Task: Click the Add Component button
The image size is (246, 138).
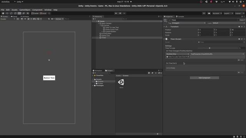Action: [204, 78]
